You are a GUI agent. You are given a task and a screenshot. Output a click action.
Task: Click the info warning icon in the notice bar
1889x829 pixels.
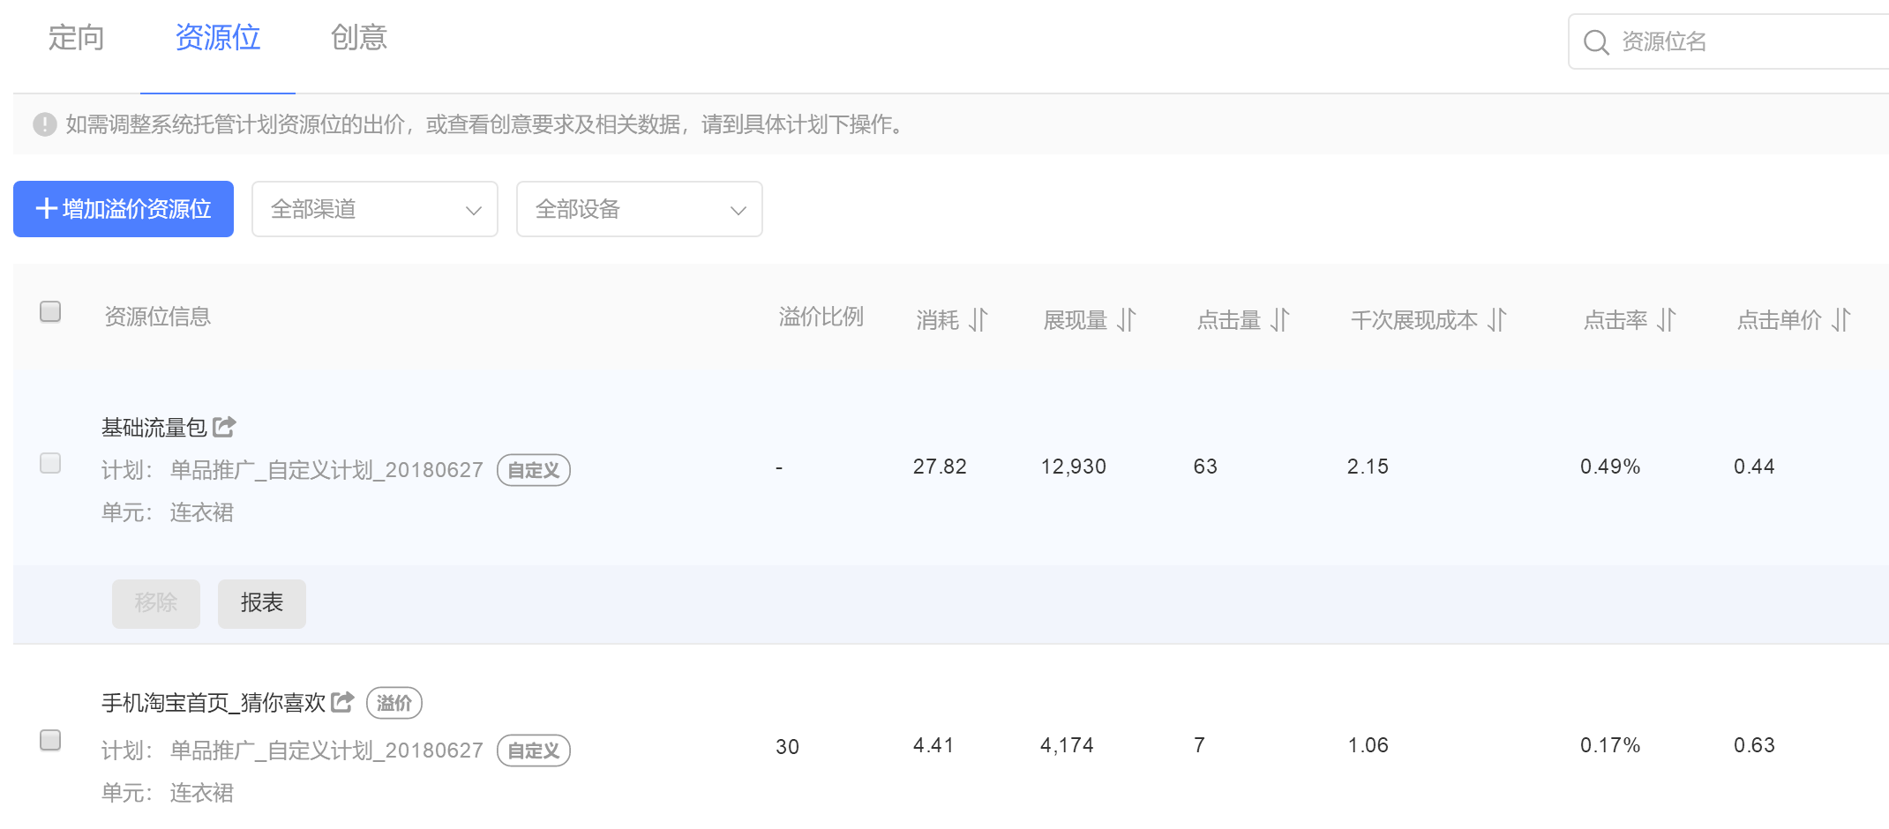click(x=45, y=124)
